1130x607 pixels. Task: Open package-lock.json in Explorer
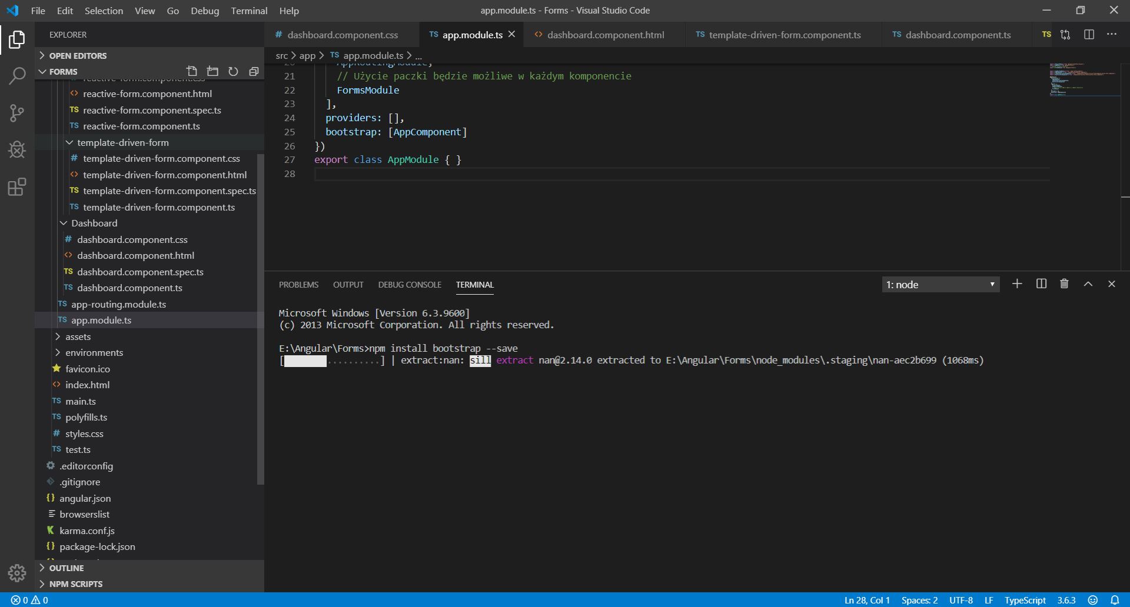pyautogui.click(x=149, y=546)
